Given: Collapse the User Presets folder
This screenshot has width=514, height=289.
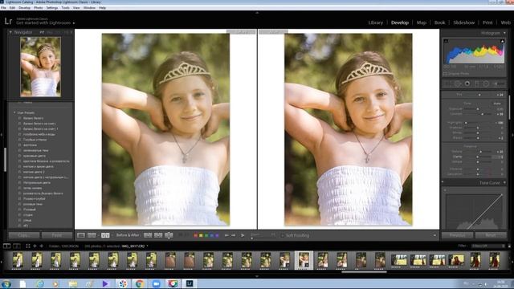Looking at the screenshot, I should (14, 112).
